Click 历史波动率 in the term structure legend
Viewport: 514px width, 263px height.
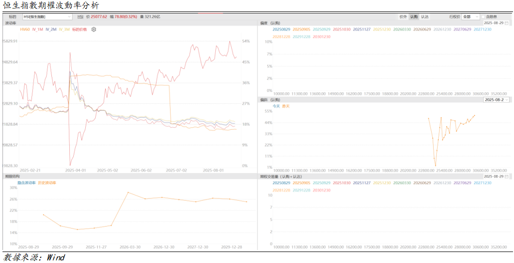(47, 183)
